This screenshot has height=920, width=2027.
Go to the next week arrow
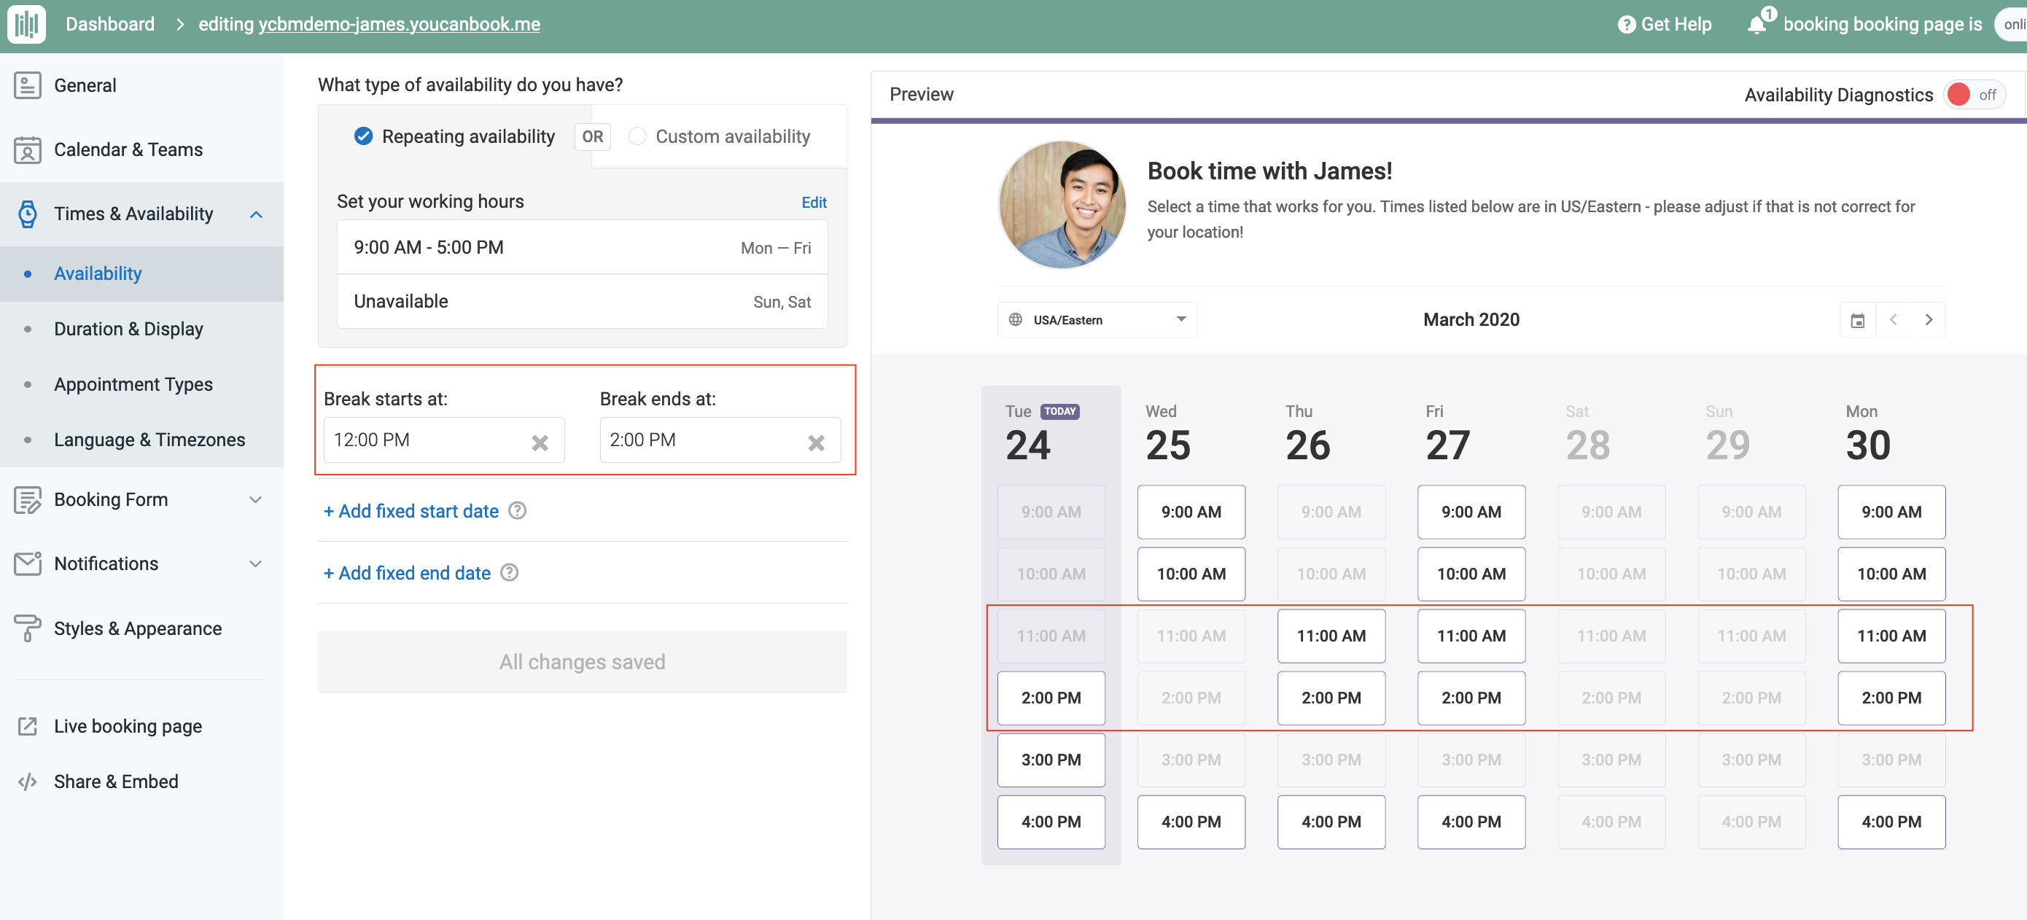coord(1929,319)
